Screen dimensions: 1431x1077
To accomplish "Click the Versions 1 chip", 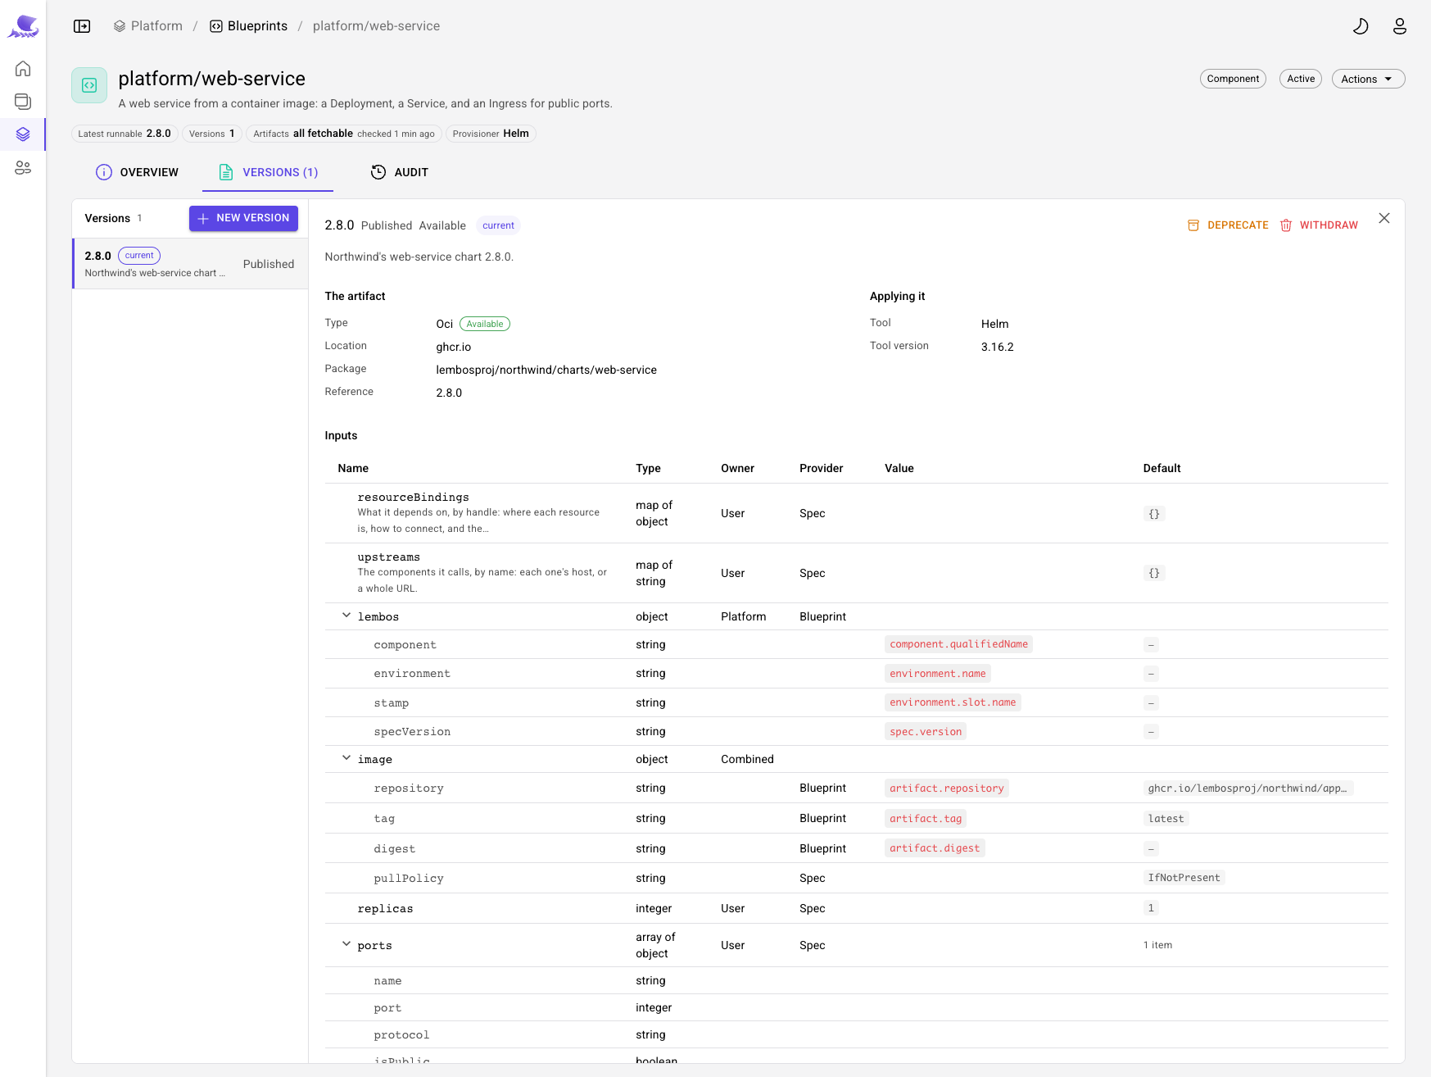I will pos(212,134).
